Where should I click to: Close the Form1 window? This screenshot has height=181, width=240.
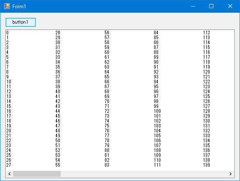point(230,6)
